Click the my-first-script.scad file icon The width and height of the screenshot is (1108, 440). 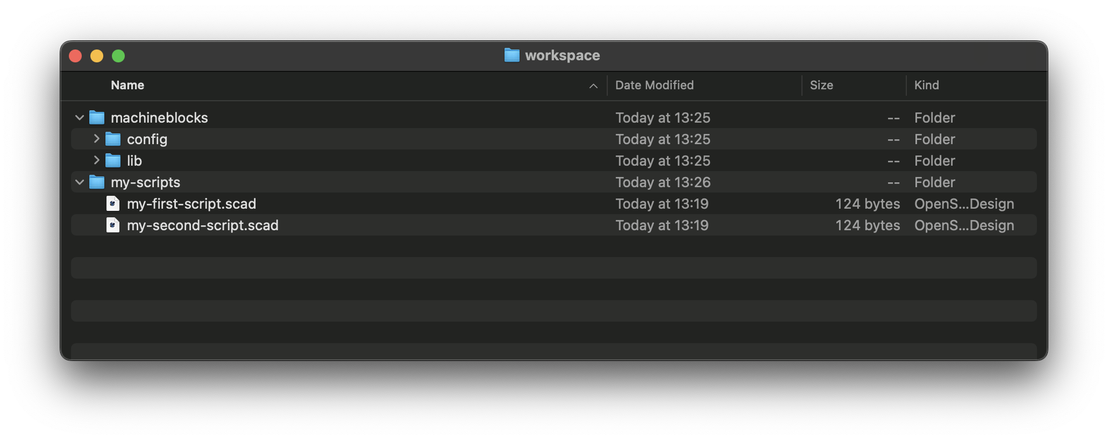coord(113,204)
